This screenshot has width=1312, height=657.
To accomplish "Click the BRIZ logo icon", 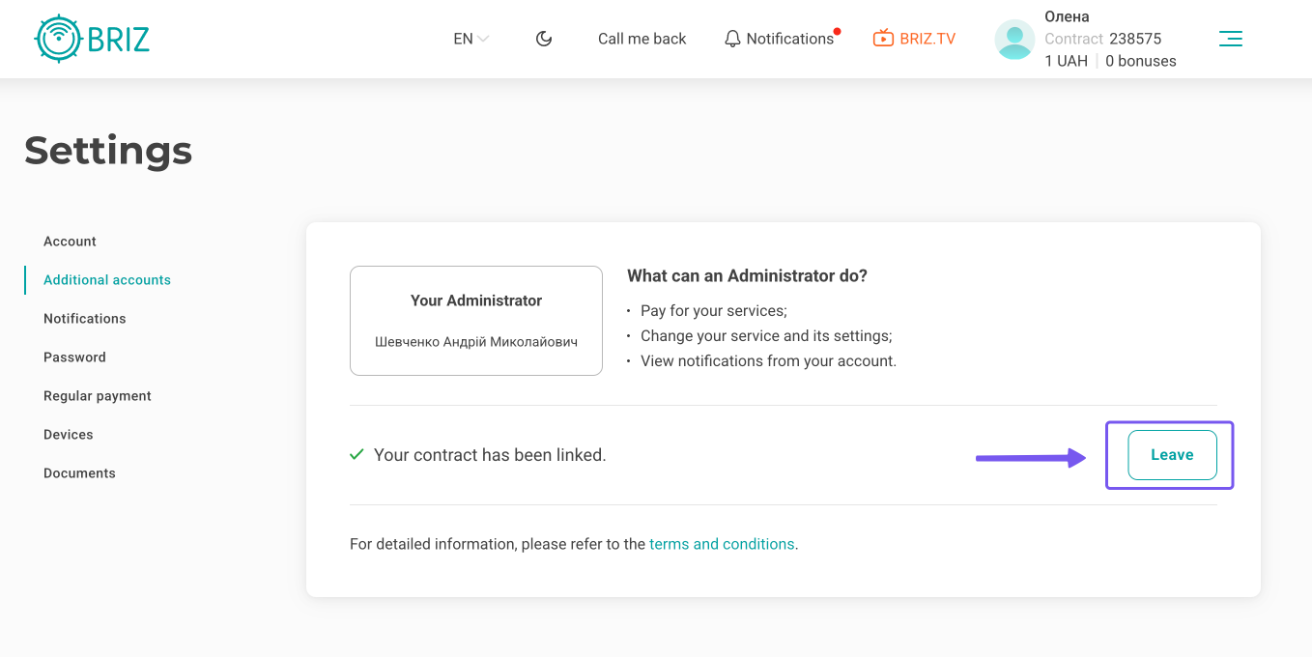I will click(x=58, y=39).
